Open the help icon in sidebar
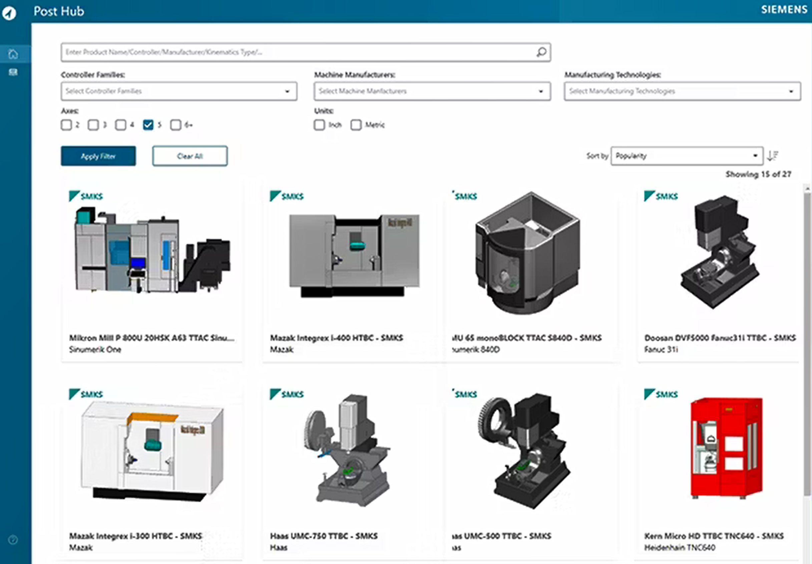Viewport: 812px width, 564px height. pyautogui.click(x=13, y=540)
